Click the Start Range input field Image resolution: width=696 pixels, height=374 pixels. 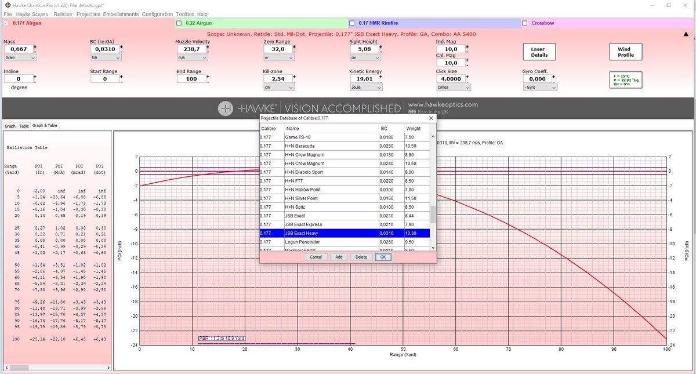point(104,79)
